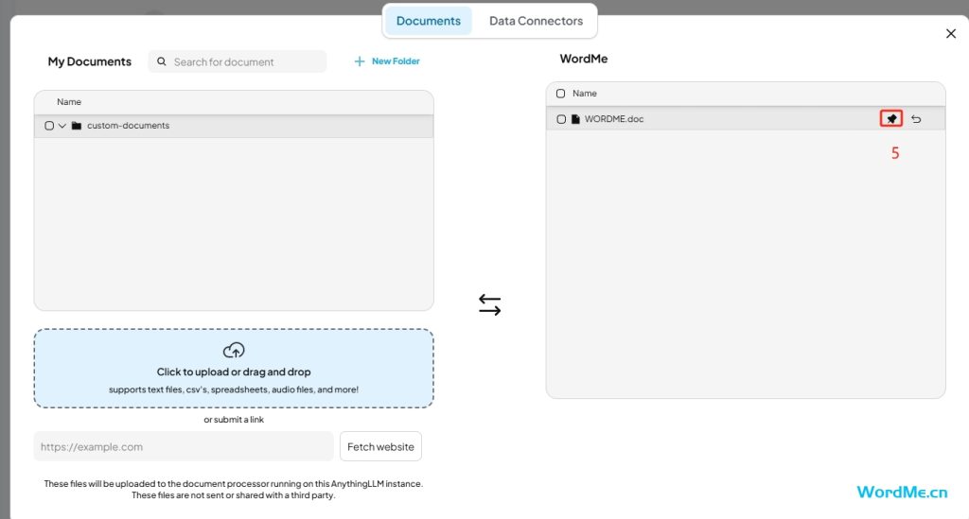This screenshot has width=969, height=519.
Task: Select the WORDME.doc checkbox
Action: [x=561, y=119]
